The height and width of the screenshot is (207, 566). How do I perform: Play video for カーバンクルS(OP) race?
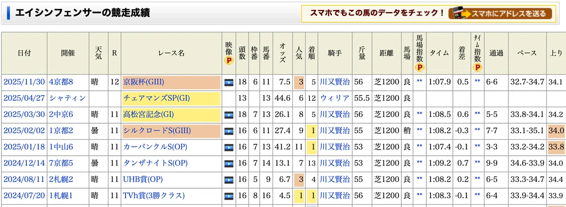pyautogui.click(x=229, y=147)
